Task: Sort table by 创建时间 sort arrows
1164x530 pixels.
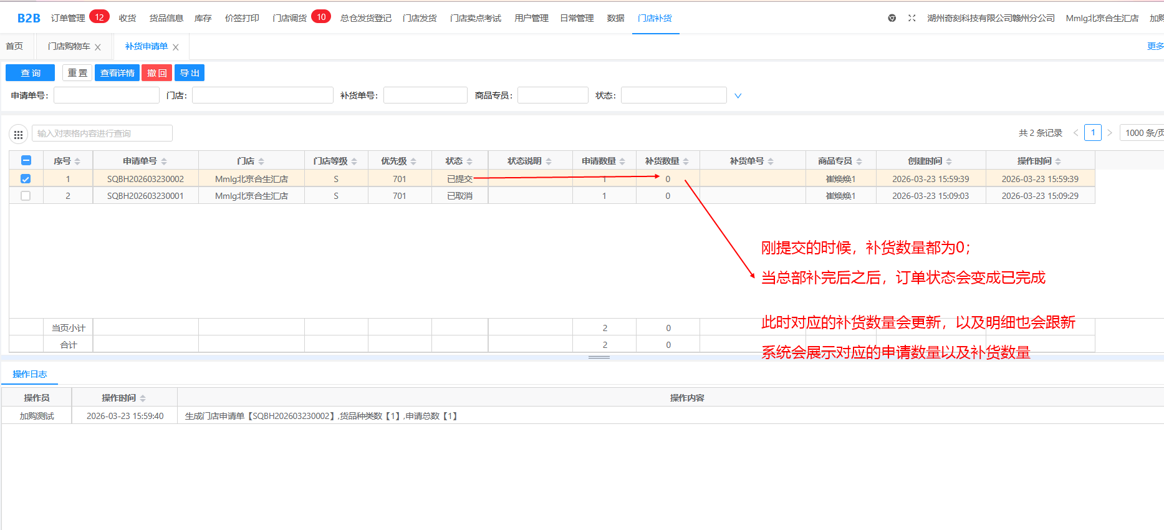Action: (x=949, y=161)
